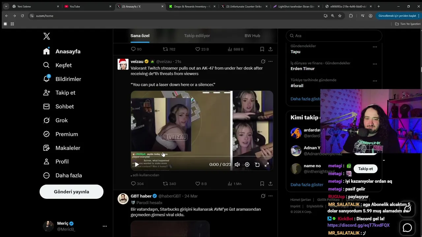The width and height of the screenshot is (422, 237).
Task: Open #israil trend options dots
Action: click(x=375, y=81)
